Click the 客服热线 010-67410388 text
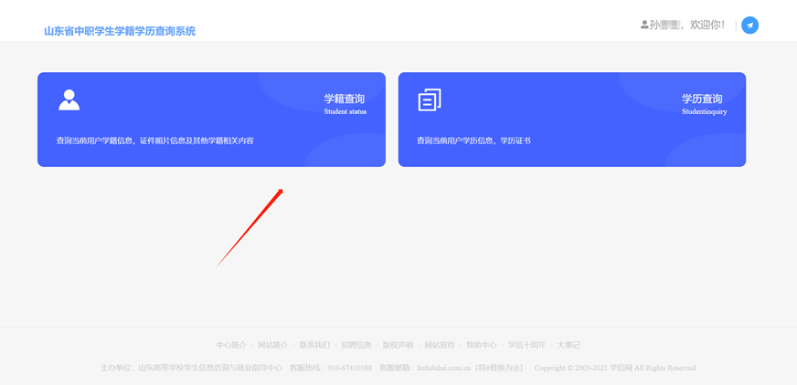Viewport: 797px width, 385px height. pos(331,368)
